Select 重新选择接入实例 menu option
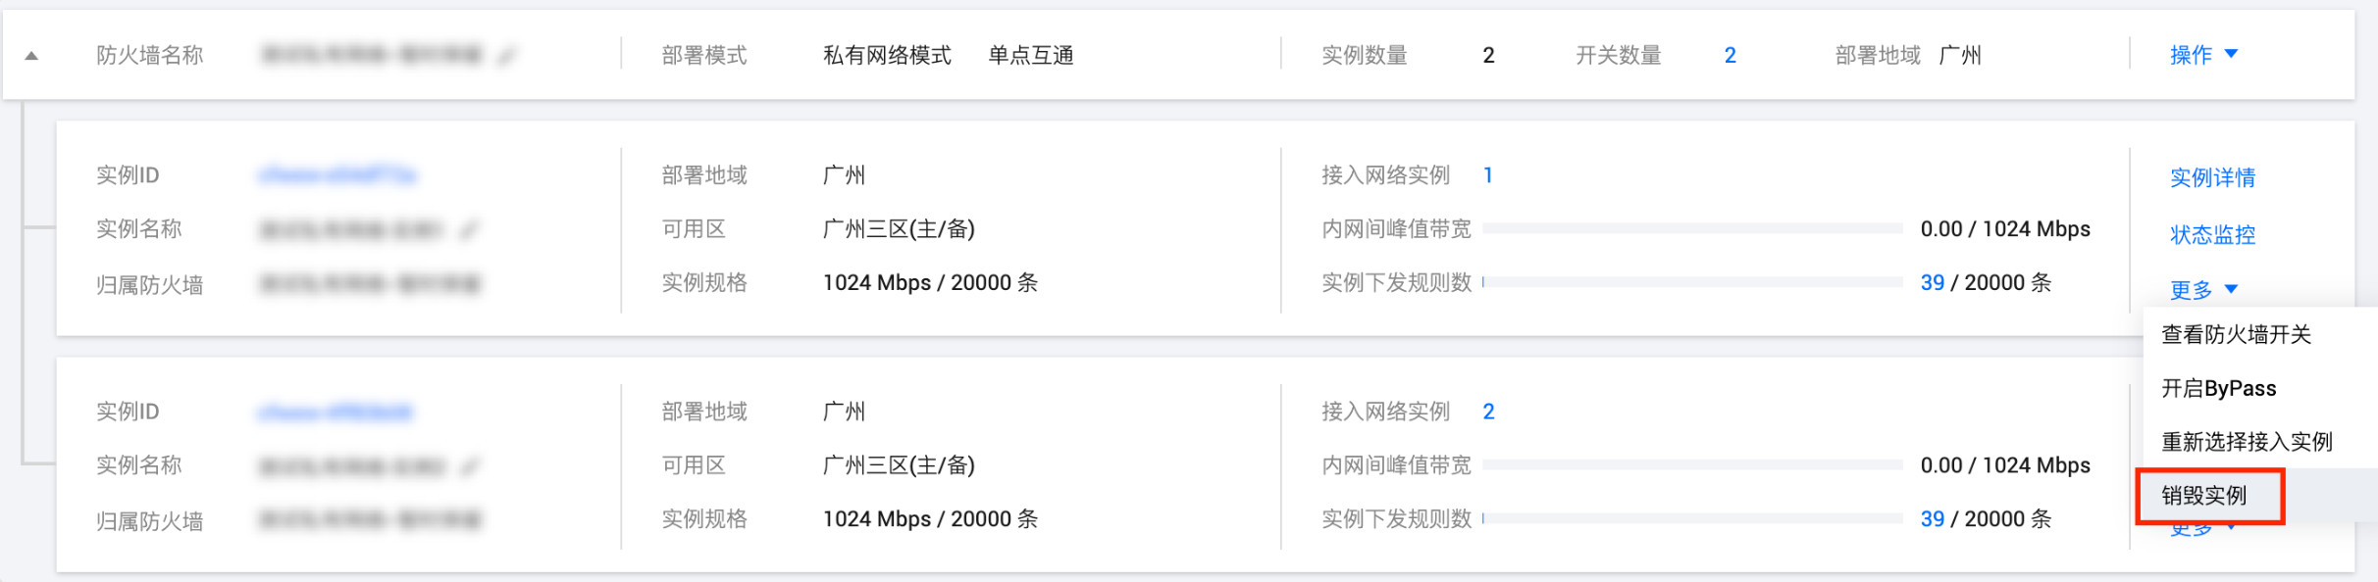 pyautogui.click(x=2247, y=442)
